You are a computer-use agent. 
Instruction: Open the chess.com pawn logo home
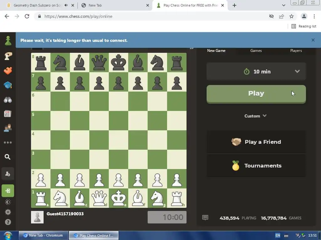[x=8, y=41]
